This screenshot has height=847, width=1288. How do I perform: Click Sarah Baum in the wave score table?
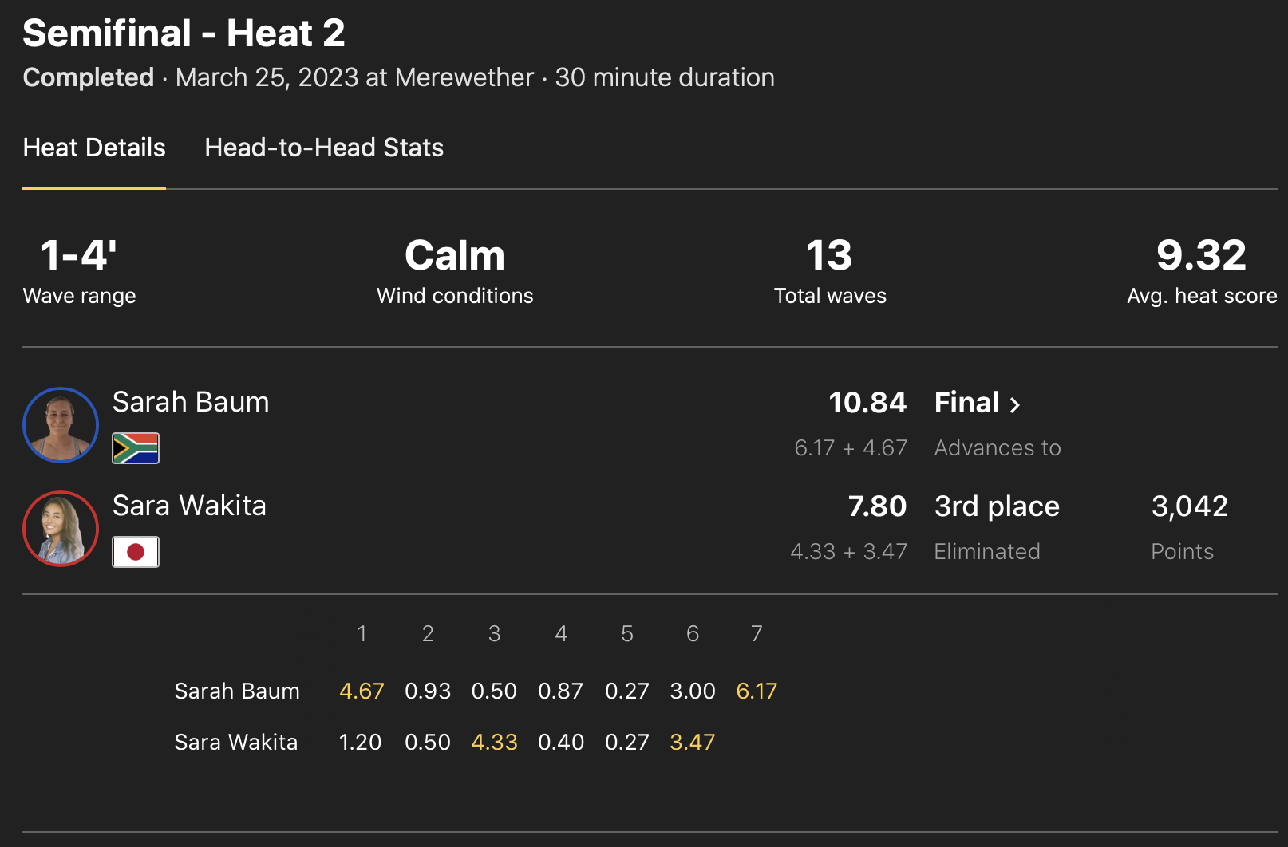click(x=237, y=691)
